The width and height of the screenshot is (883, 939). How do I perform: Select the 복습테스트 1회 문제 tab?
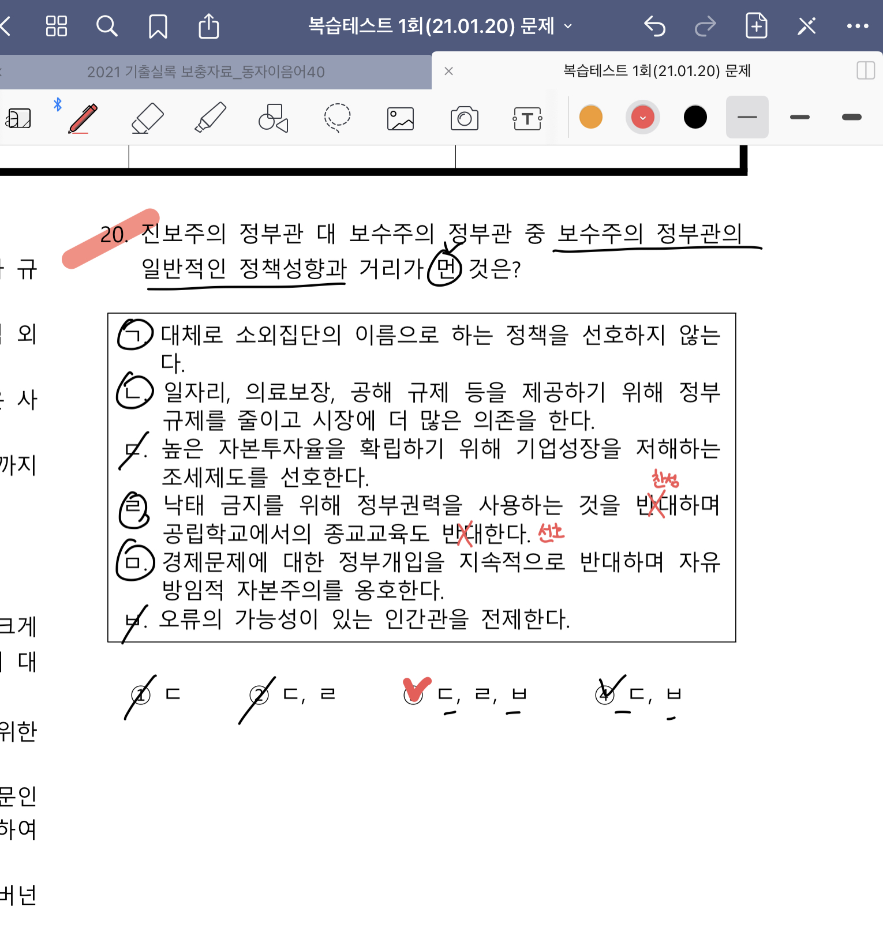tap(656, 71)
